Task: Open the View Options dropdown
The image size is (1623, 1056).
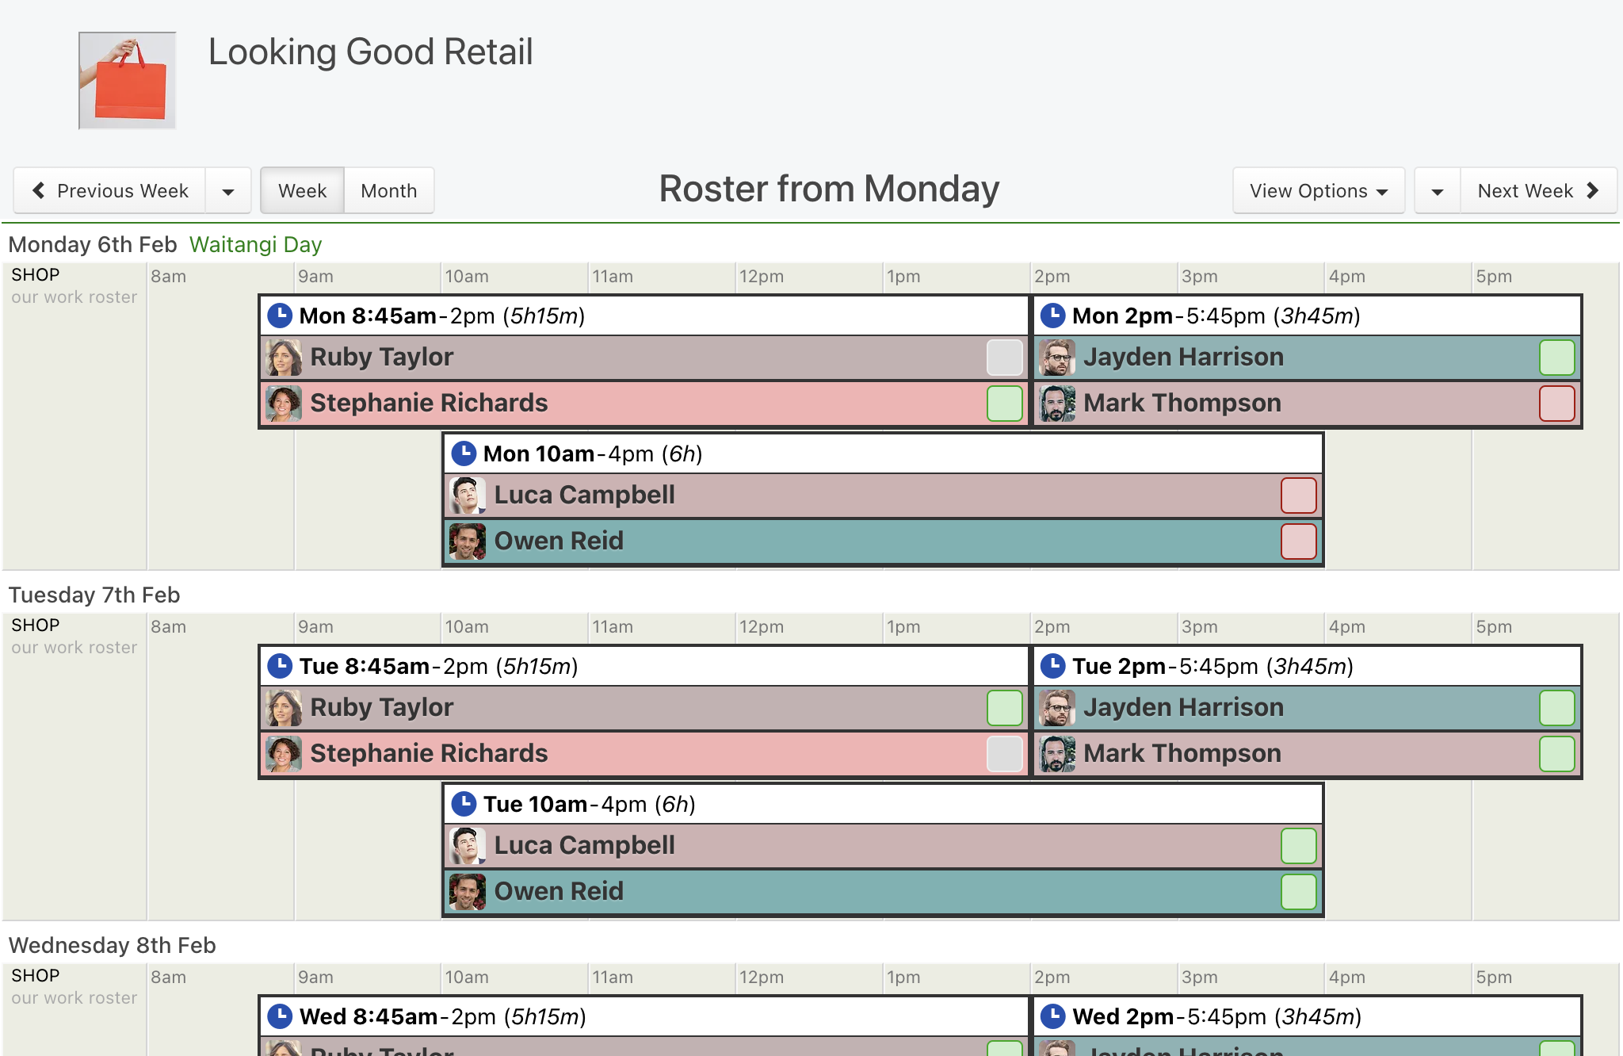Action: [1319, 190]
